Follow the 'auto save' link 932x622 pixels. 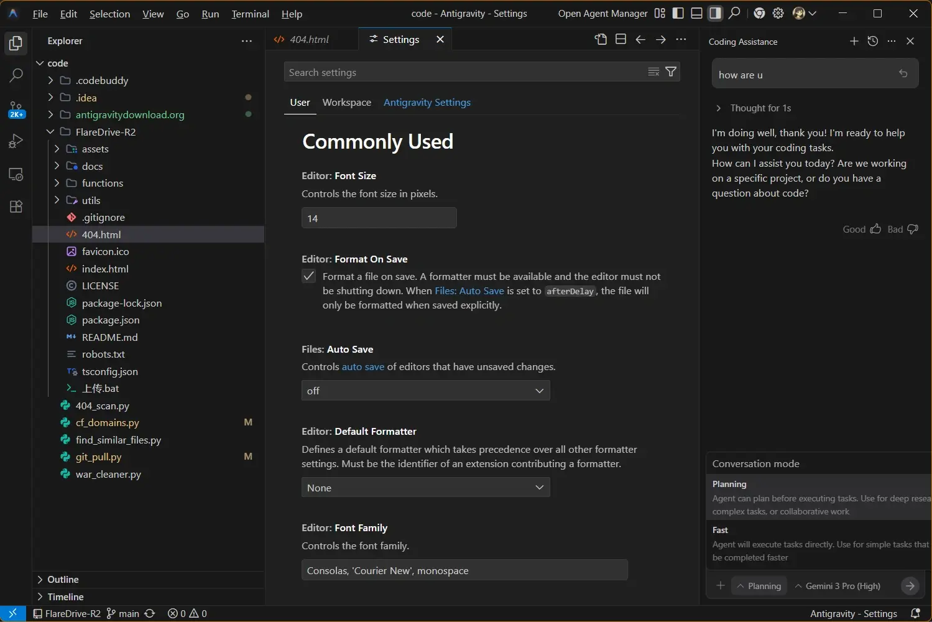pyautogui.click(x=363, y=367)
